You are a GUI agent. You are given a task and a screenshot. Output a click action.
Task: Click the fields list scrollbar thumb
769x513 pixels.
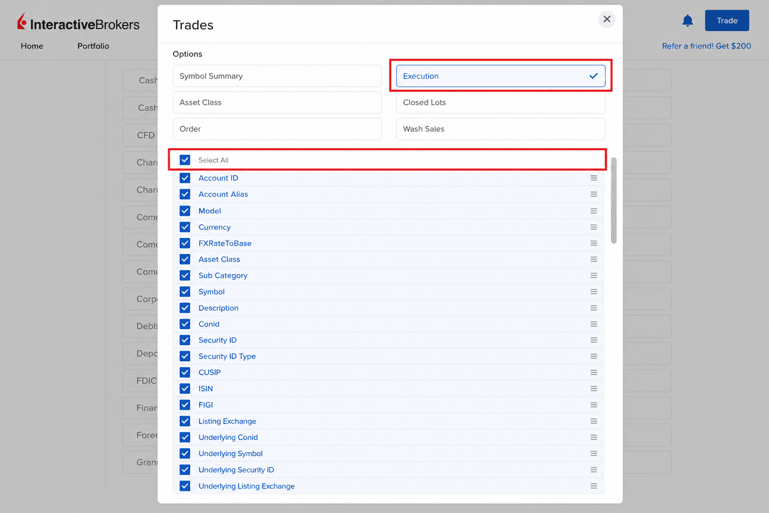pyautogui.click(x=614, y=200)
